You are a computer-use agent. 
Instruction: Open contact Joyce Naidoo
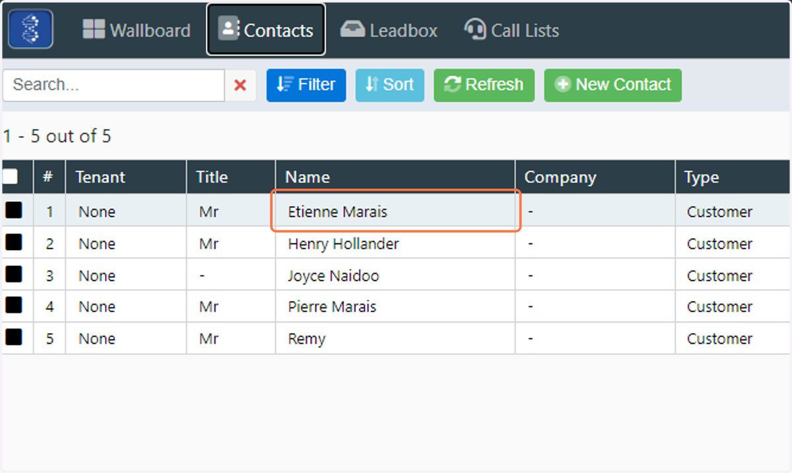pos(333,276)
